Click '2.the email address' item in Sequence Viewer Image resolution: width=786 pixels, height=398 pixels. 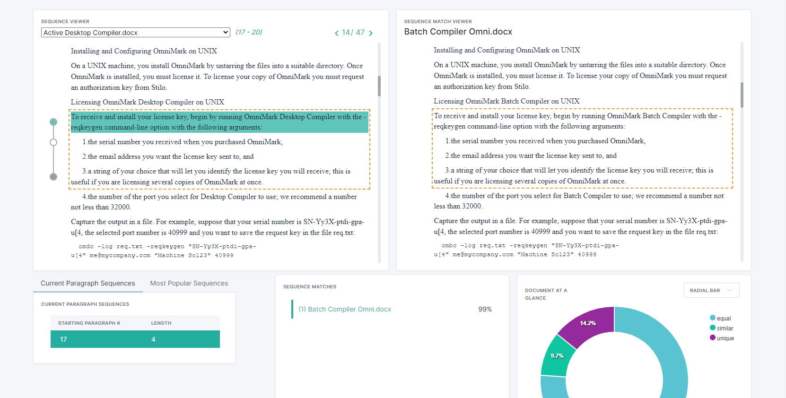(x=168, y=156)
